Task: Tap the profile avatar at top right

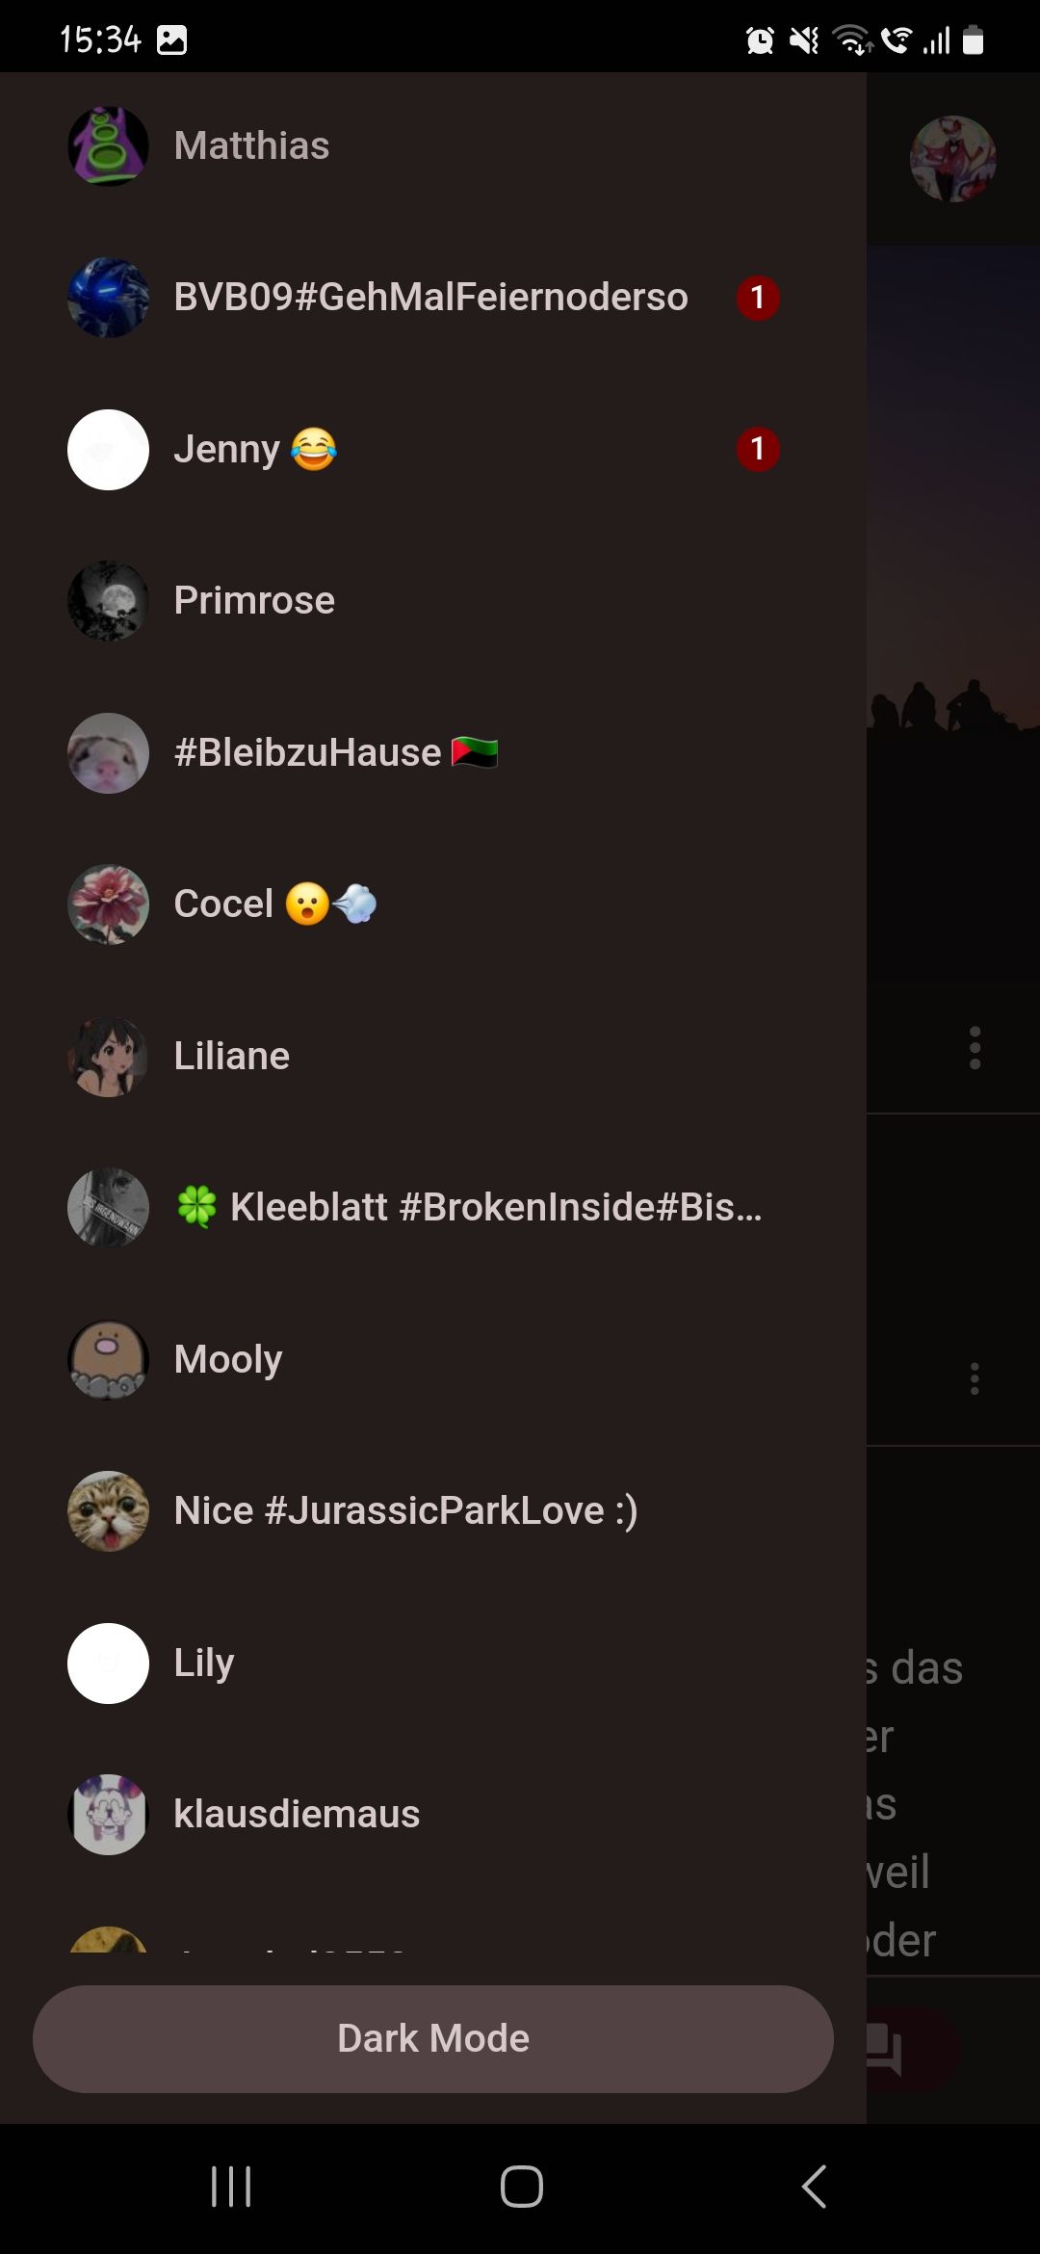Action: tap(953, 159)
